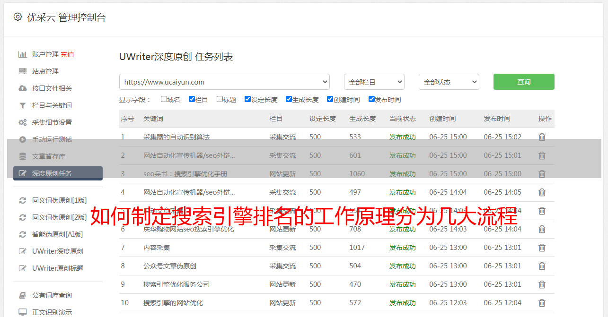
Task: Click the refresh icon for 同义词伪原创[1版]
Action: pos(22,200)
